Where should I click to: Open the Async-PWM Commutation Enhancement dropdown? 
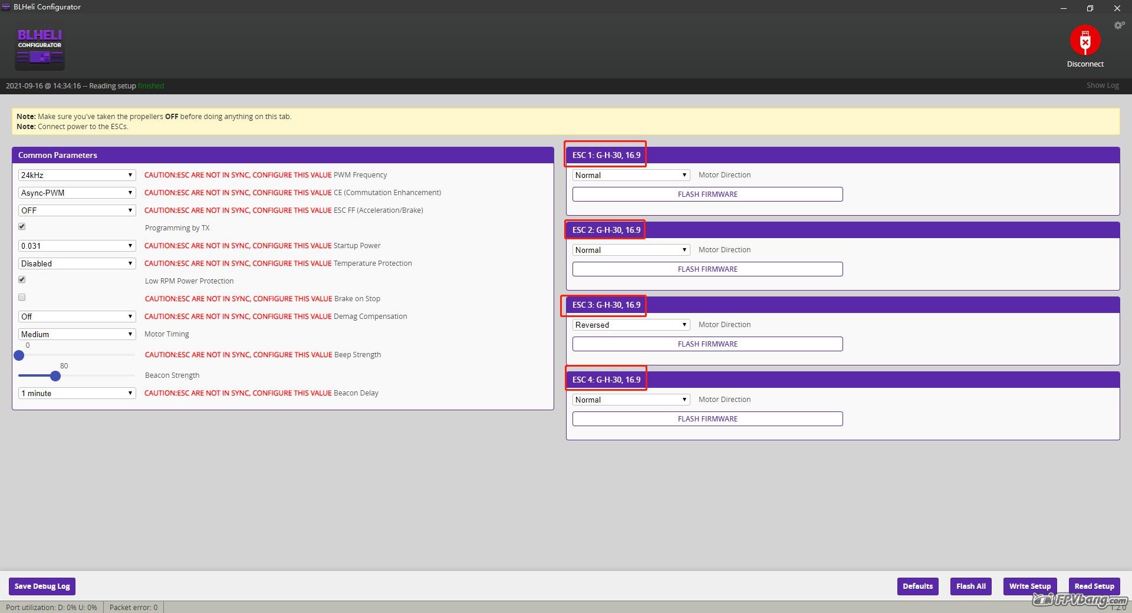pyautogui.click(x=77, y=193)
